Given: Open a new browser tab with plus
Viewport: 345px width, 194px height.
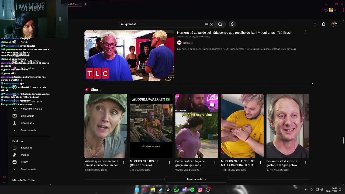Looking at the screenshot, I should pyautogui.click(x=85, y=4).
